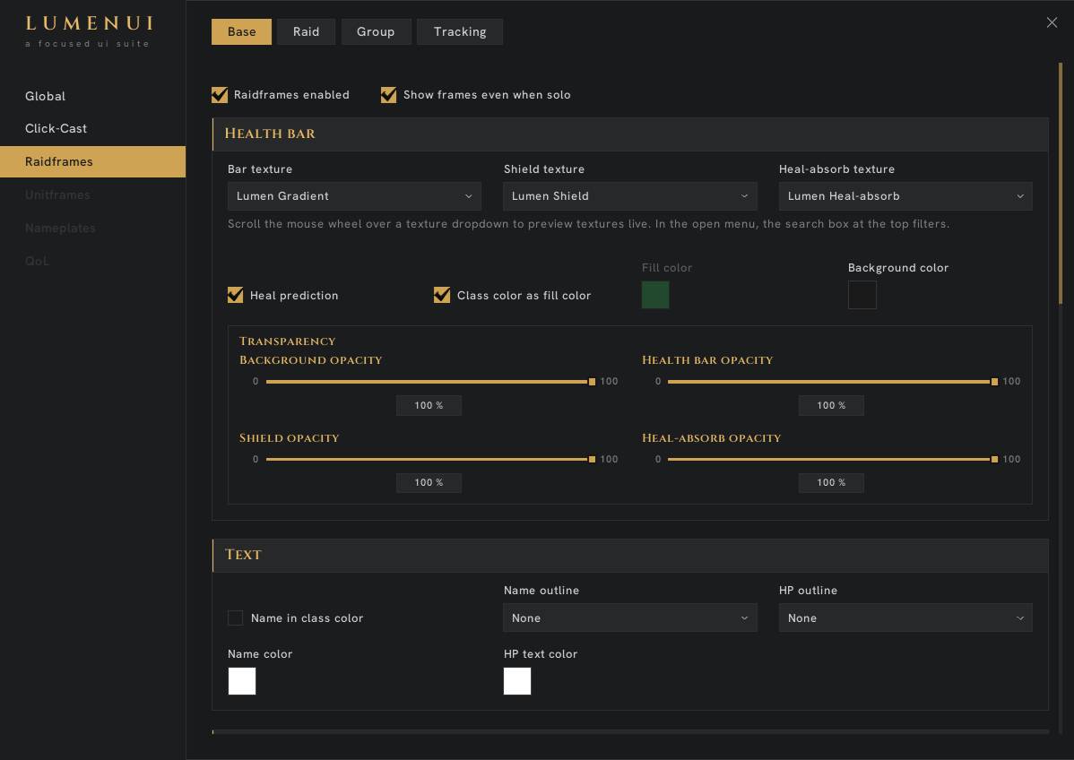Open the Global settings page
The width and height of the screenshot is (1074, 760).
[x=92, y=96]
